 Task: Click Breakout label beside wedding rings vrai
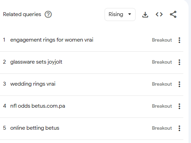(162, 84)
